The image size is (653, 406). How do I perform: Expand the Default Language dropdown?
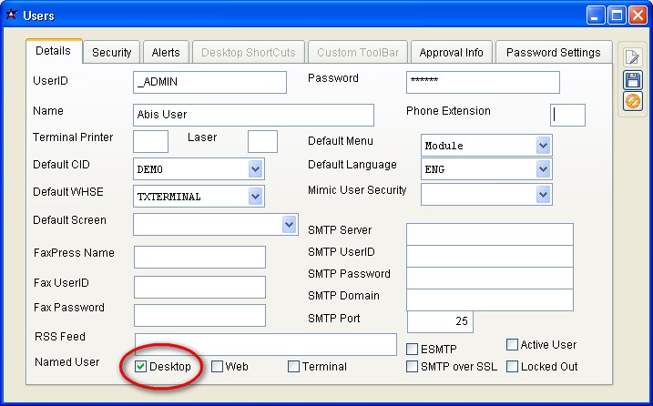[544, 169]
